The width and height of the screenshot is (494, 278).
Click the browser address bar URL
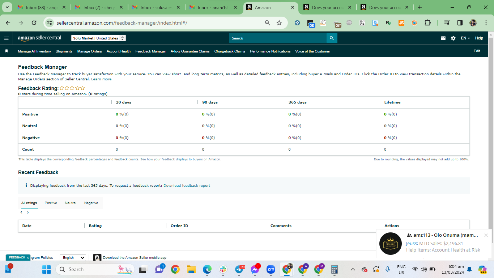[x=122, y=23]
